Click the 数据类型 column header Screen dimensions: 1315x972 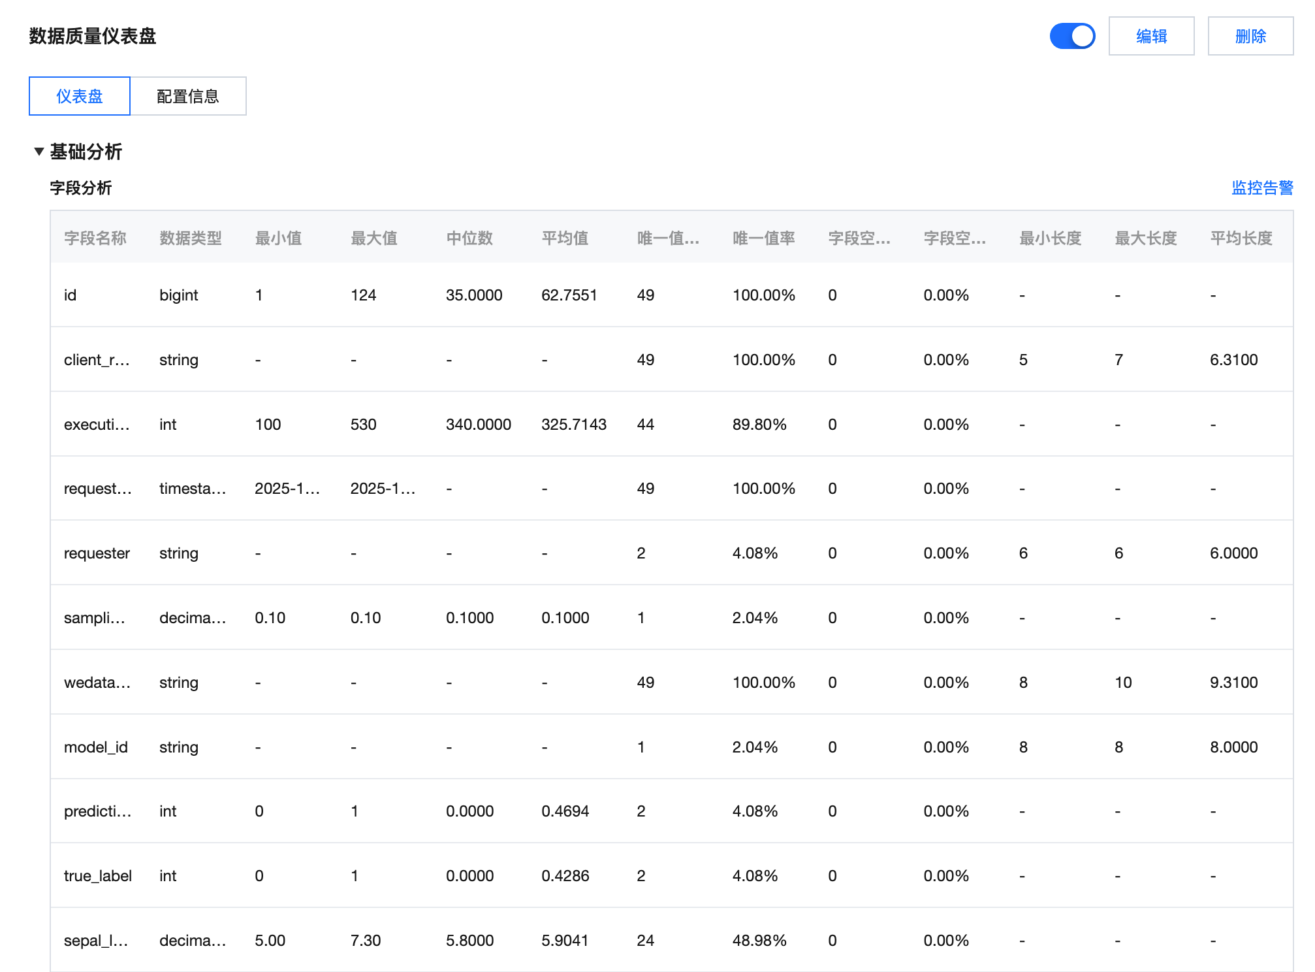[191, 238]
